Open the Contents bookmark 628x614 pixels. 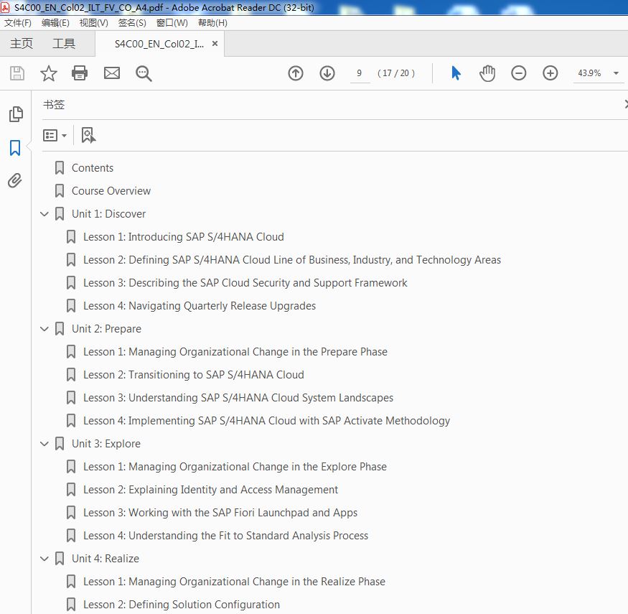coord(93,168)
